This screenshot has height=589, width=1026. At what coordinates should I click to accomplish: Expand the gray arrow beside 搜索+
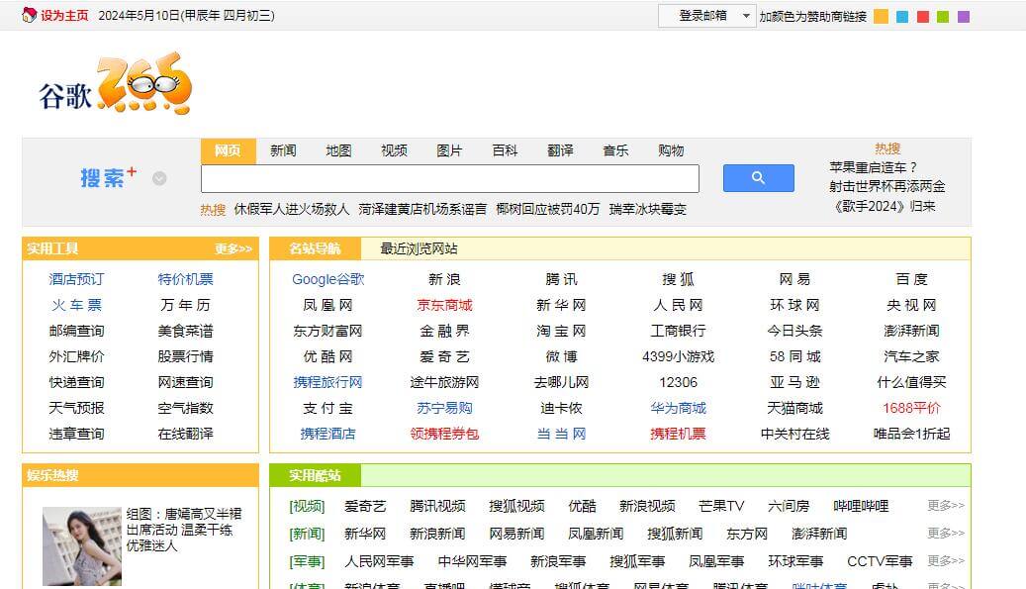pyautogui.click(x=159, y=179)
